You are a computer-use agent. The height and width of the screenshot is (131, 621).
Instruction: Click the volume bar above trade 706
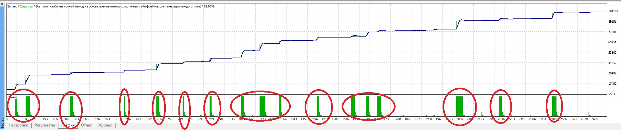pyautogui.click(x=158, y=106)
